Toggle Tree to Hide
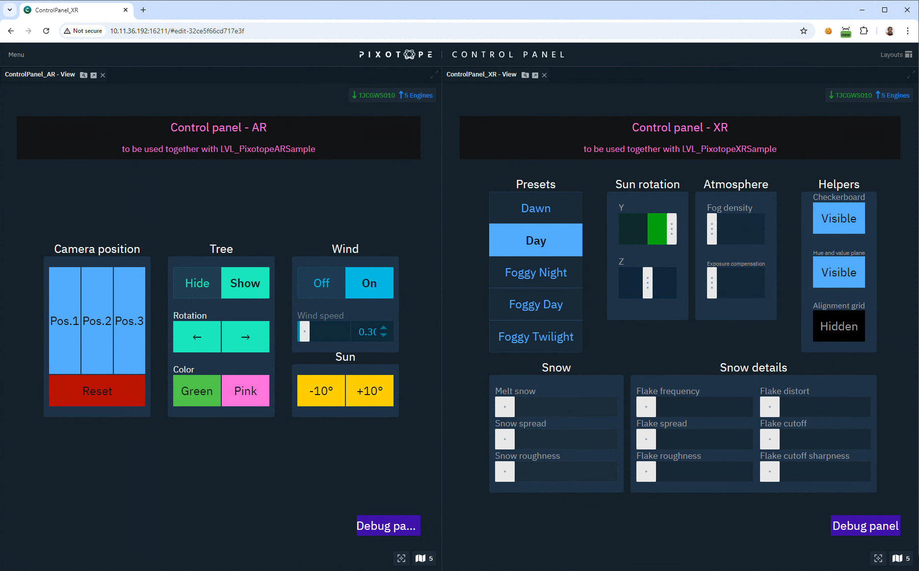919x571 pixels. tap(197, 283)
